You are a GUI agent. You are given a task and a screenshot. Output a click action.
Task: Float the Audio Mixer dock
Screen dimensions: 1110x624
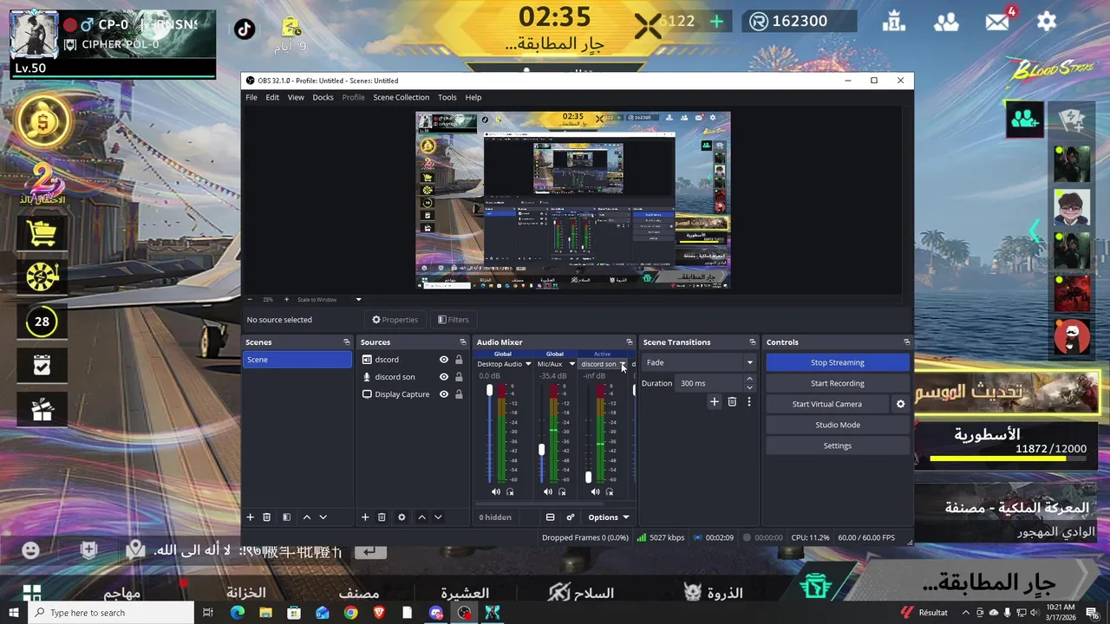click(630, 342)
